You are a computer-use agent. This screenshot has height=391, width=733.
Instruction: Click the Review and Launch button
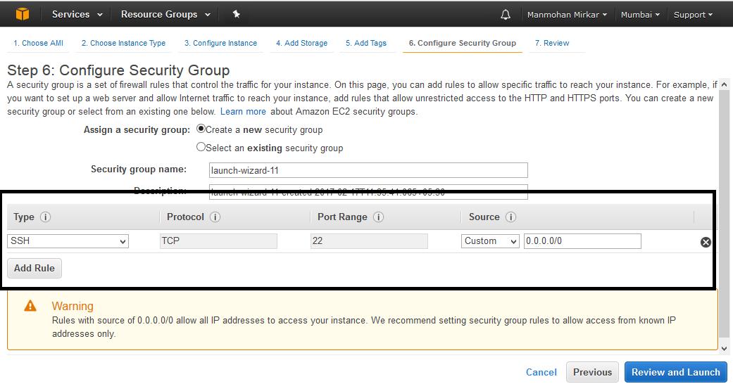coord(675,372)
